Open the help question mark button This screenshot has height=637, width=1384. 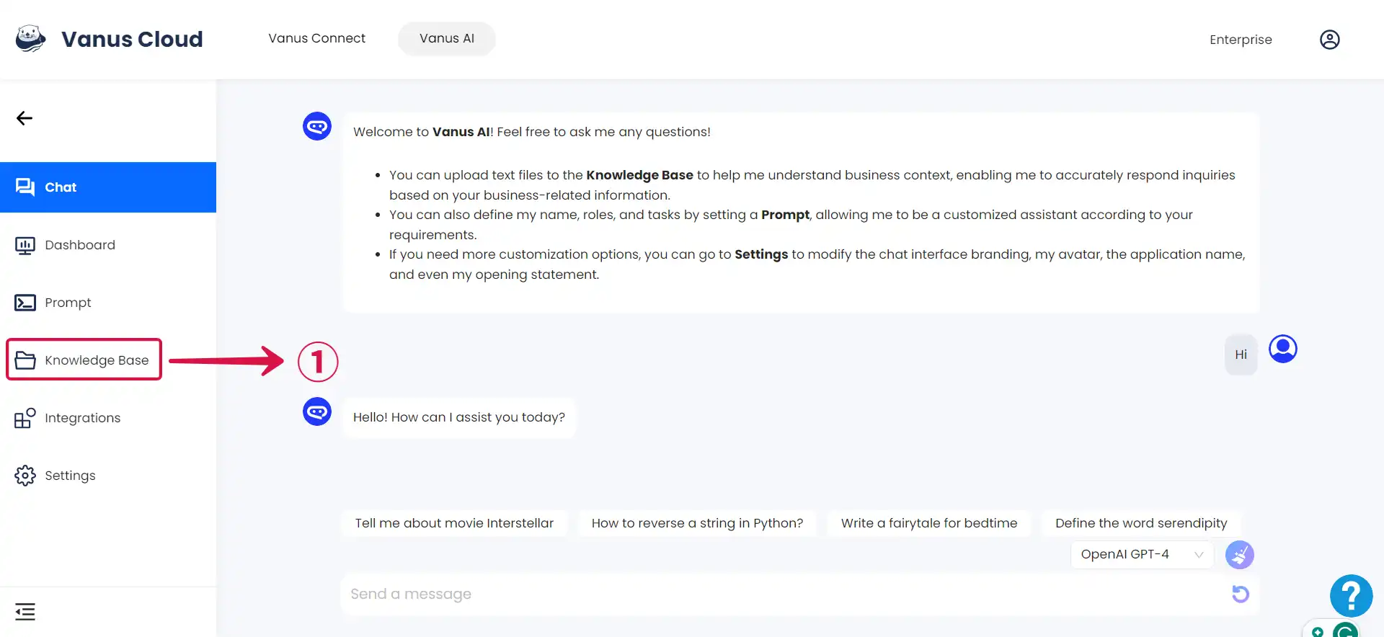[1352, 596]
